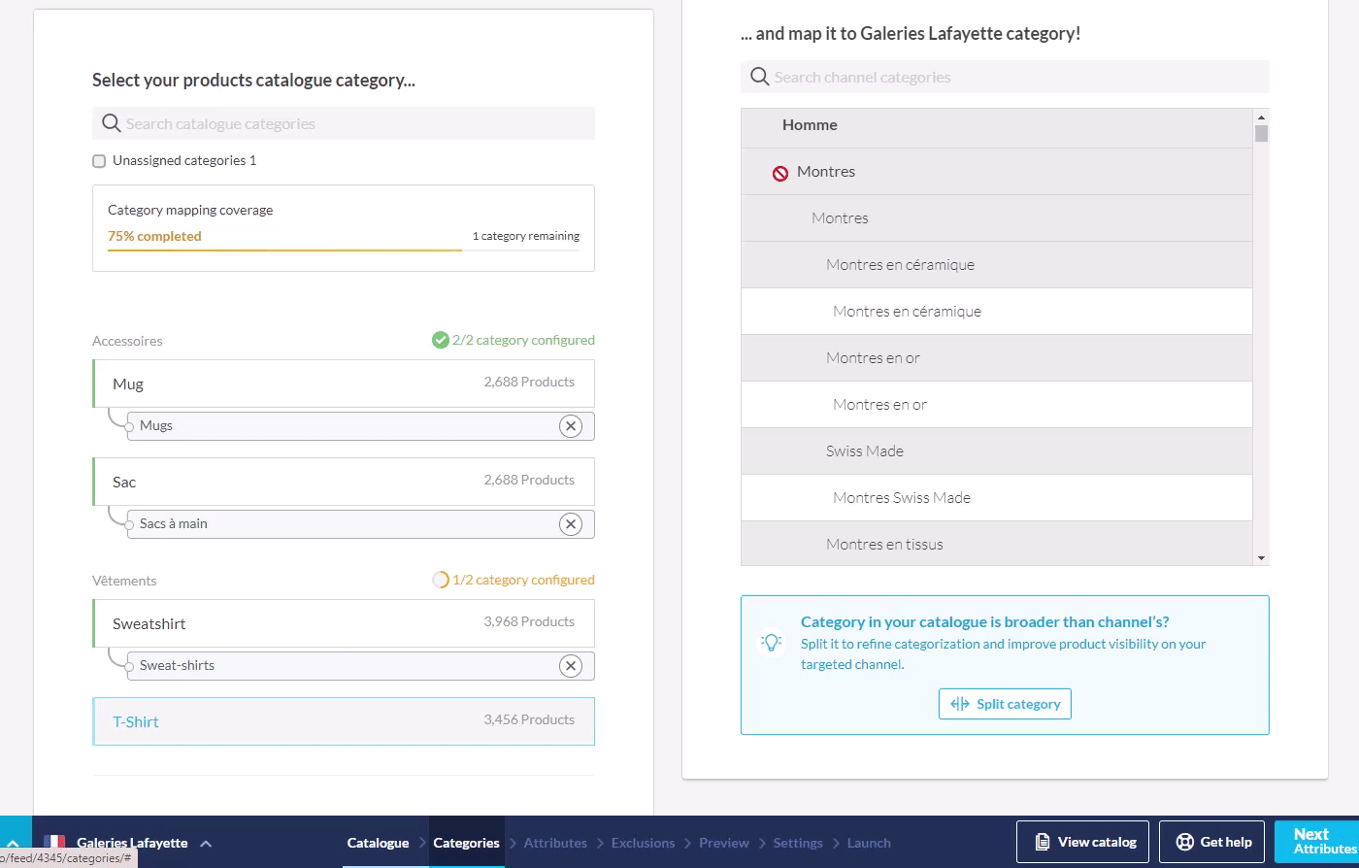Collapse the Homme category tree node
This screenshot has width=1359, height=868.
coord(810,125)
